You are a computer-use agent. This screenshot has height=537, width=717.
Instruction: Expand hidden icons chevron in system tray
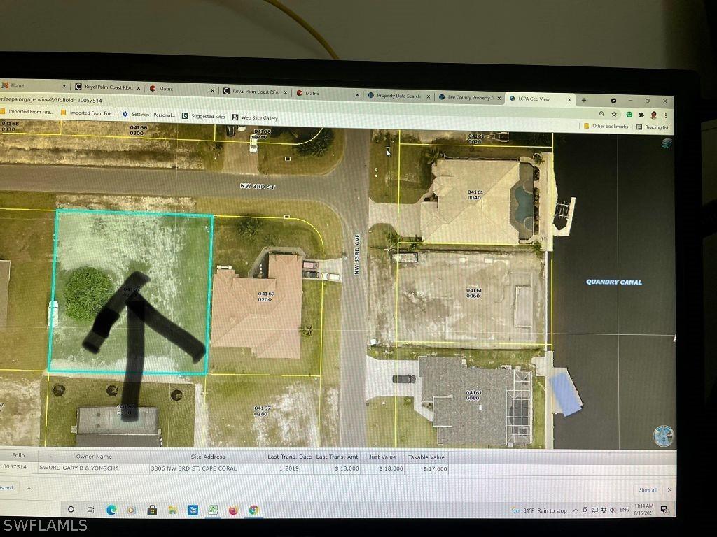click(576, 509)
